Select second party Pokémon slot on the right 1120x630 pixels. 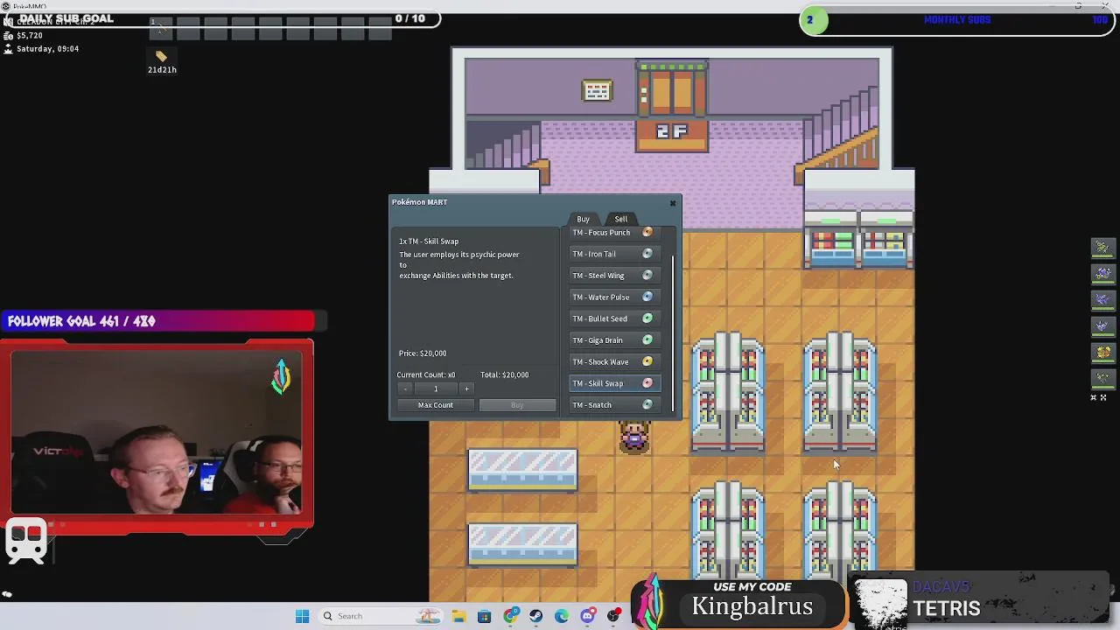[1102, 274]
